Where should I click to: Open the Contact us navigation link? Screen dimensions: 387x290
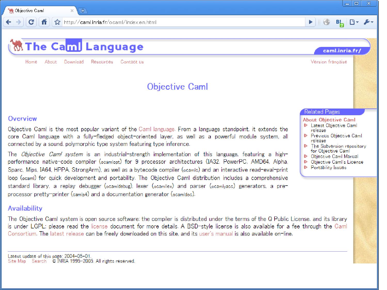click(x=132, y=62)
